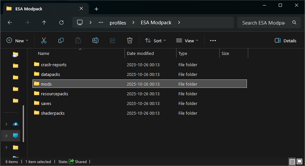The image size is (305, 166).
Task: Toggle the Details pane
Action: (x=286, y=41)
